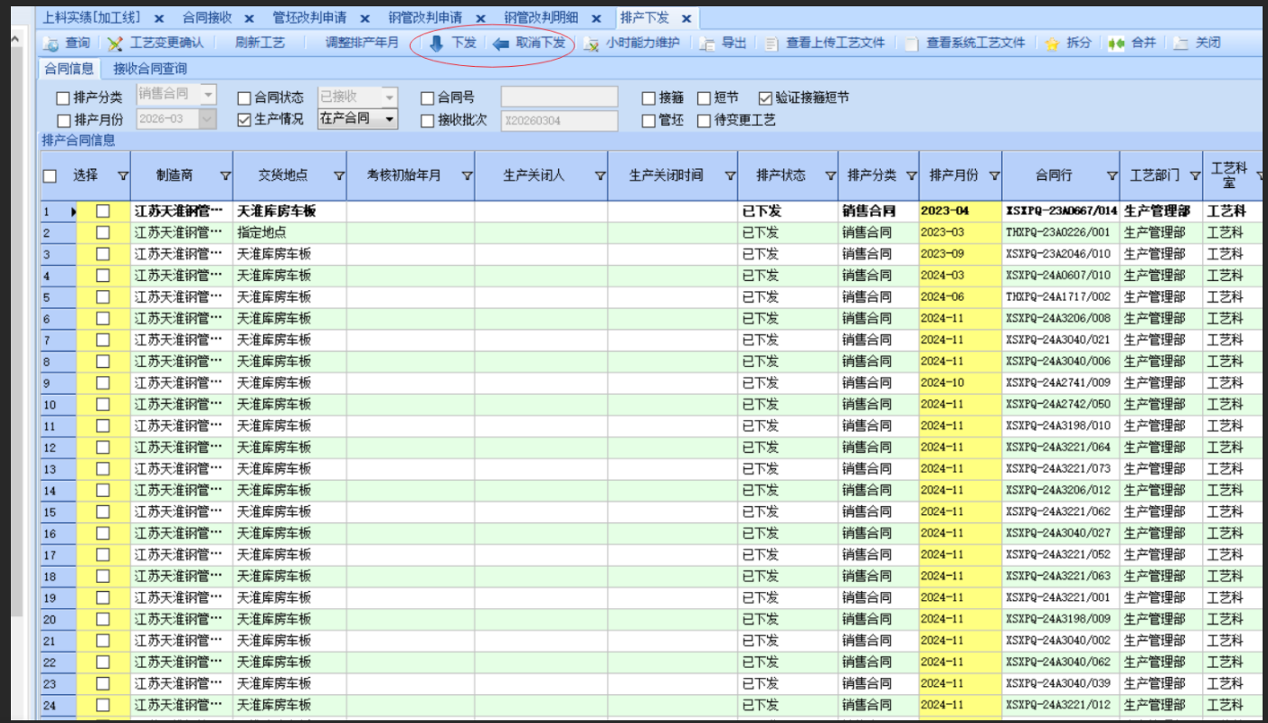Open the 在产合同 production status dropdown
Viewport: 1268px width, 723px height.
tap(389, 118)
